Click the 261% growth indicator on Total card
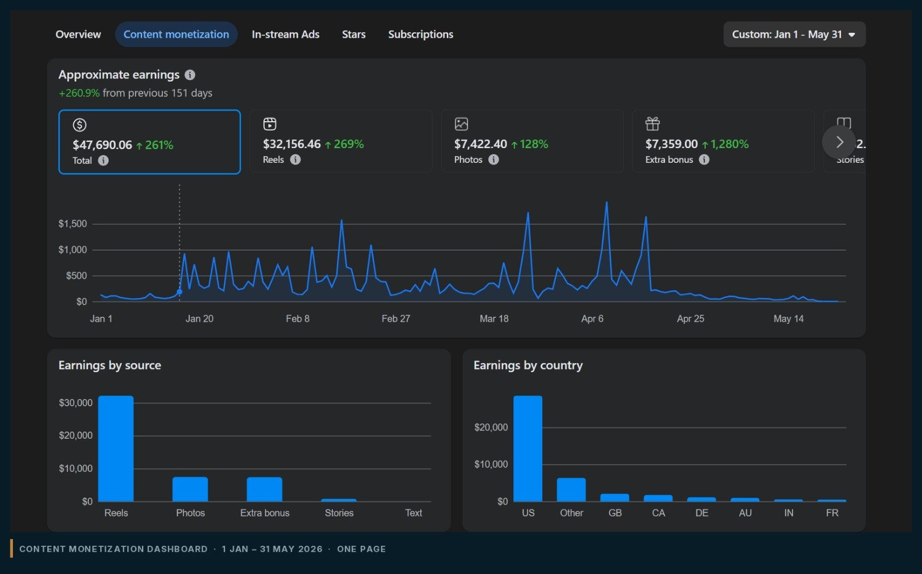The width and height of the screenshot is (922, 574). click(x=154, y=146)
